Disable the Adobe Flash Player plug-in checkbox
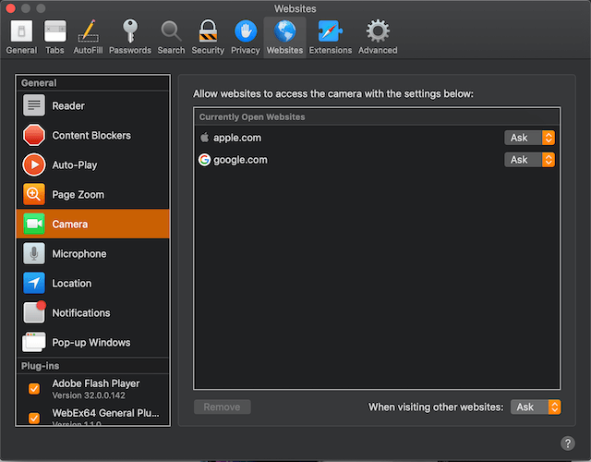The image size is (591, 462). click(x=34, y=389)
